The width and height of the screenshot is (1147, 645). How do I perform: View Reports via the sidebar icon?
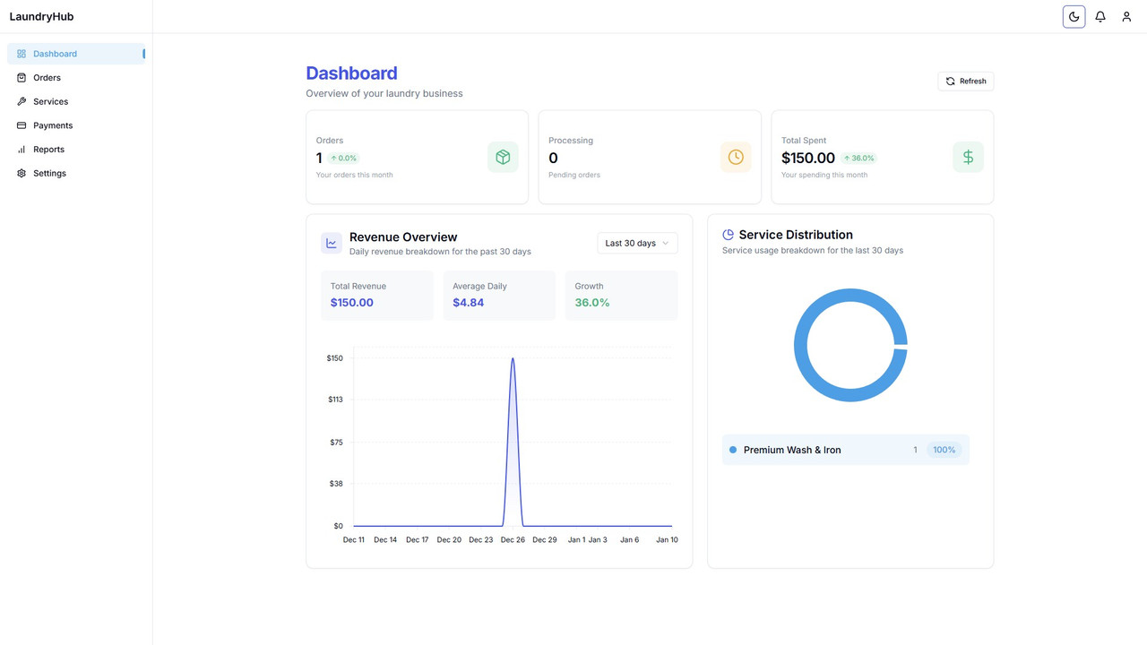tap(22, 149)
